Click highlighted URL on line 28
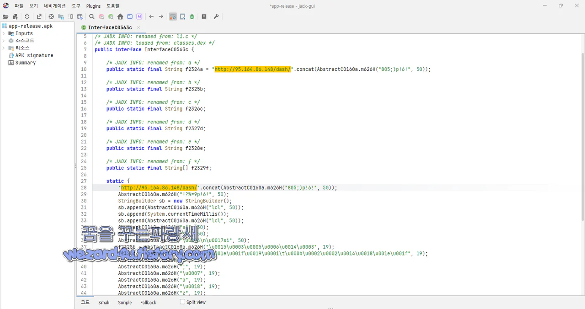 pos(159,188)
